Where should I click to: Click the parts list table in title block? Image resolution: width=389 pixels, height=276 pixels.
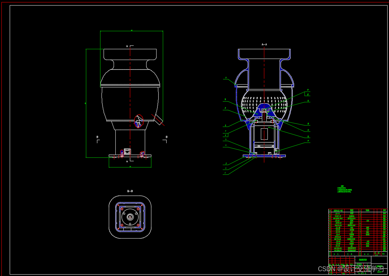point(358,232)
